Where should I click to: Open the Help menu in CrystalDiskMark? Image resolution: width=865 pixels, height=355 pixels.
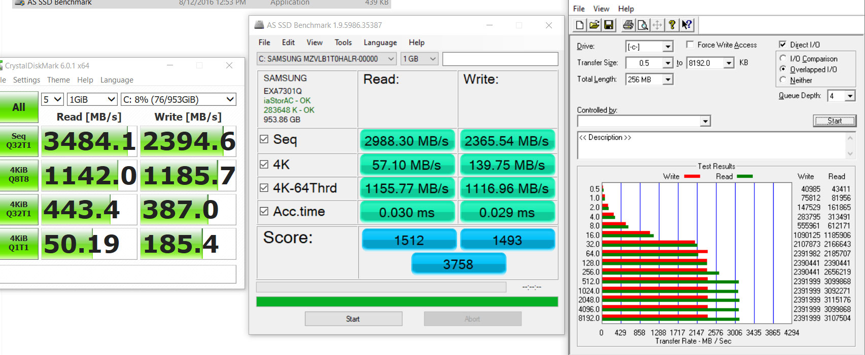coord(85,80)
